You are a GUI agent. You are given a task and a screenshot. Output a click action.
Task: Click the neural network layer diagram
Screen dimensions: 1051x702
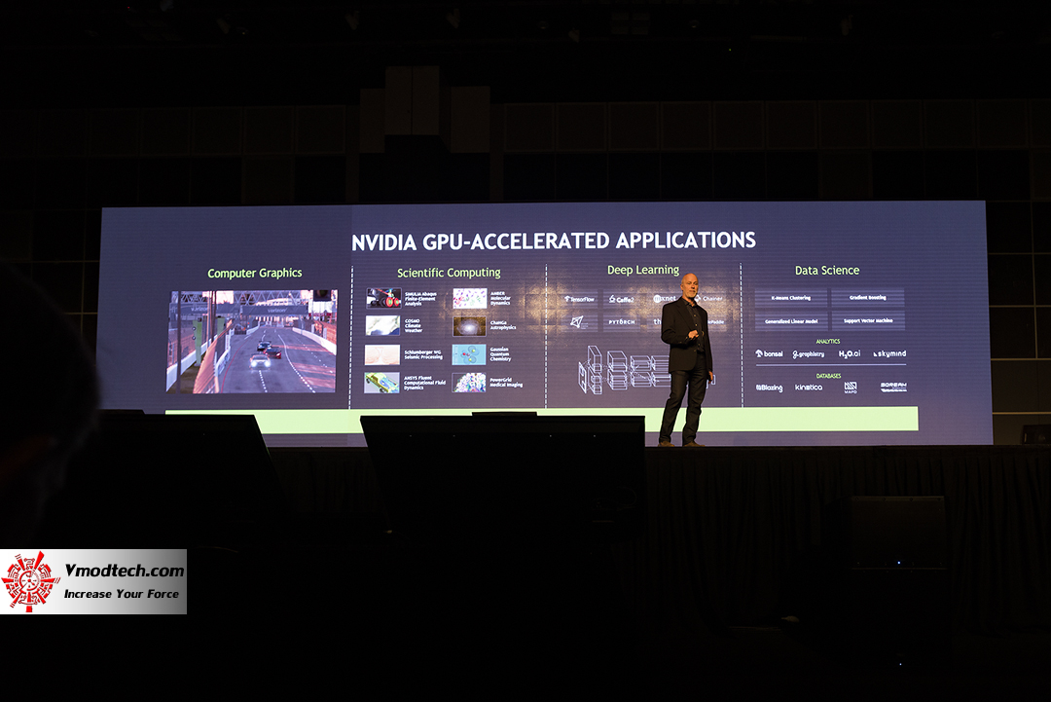pyautogui.click(x=624, y=369)
